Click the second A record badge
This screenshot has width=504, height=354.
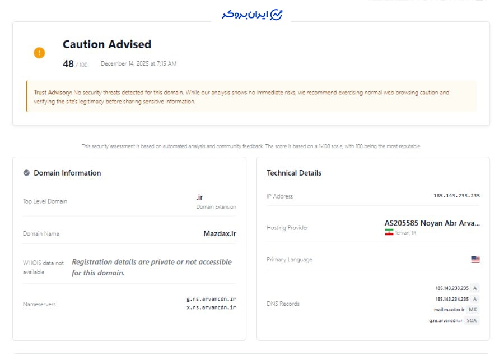pyautogui.click(x=475, y=299)
